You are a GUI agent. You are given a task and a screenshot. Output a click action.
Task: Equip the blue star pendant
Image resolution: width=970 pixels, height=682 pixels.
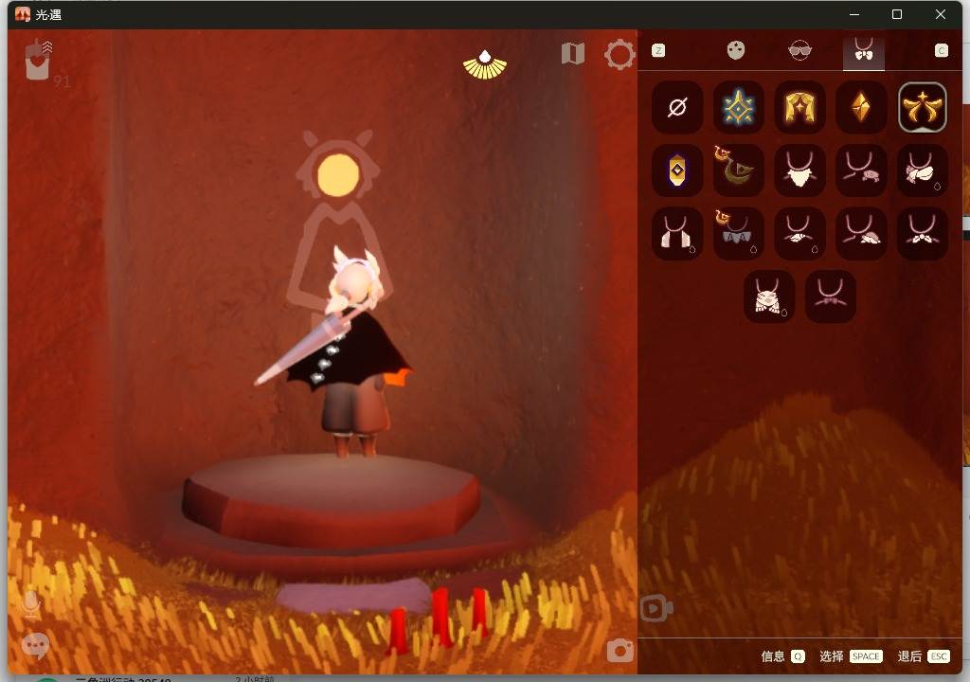[738, 108]
